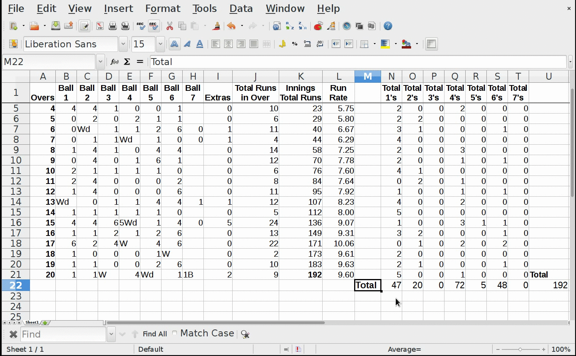Click the Sum sigma icon
The height and width of the screenshot is (356, 576).
click(127, 62)
